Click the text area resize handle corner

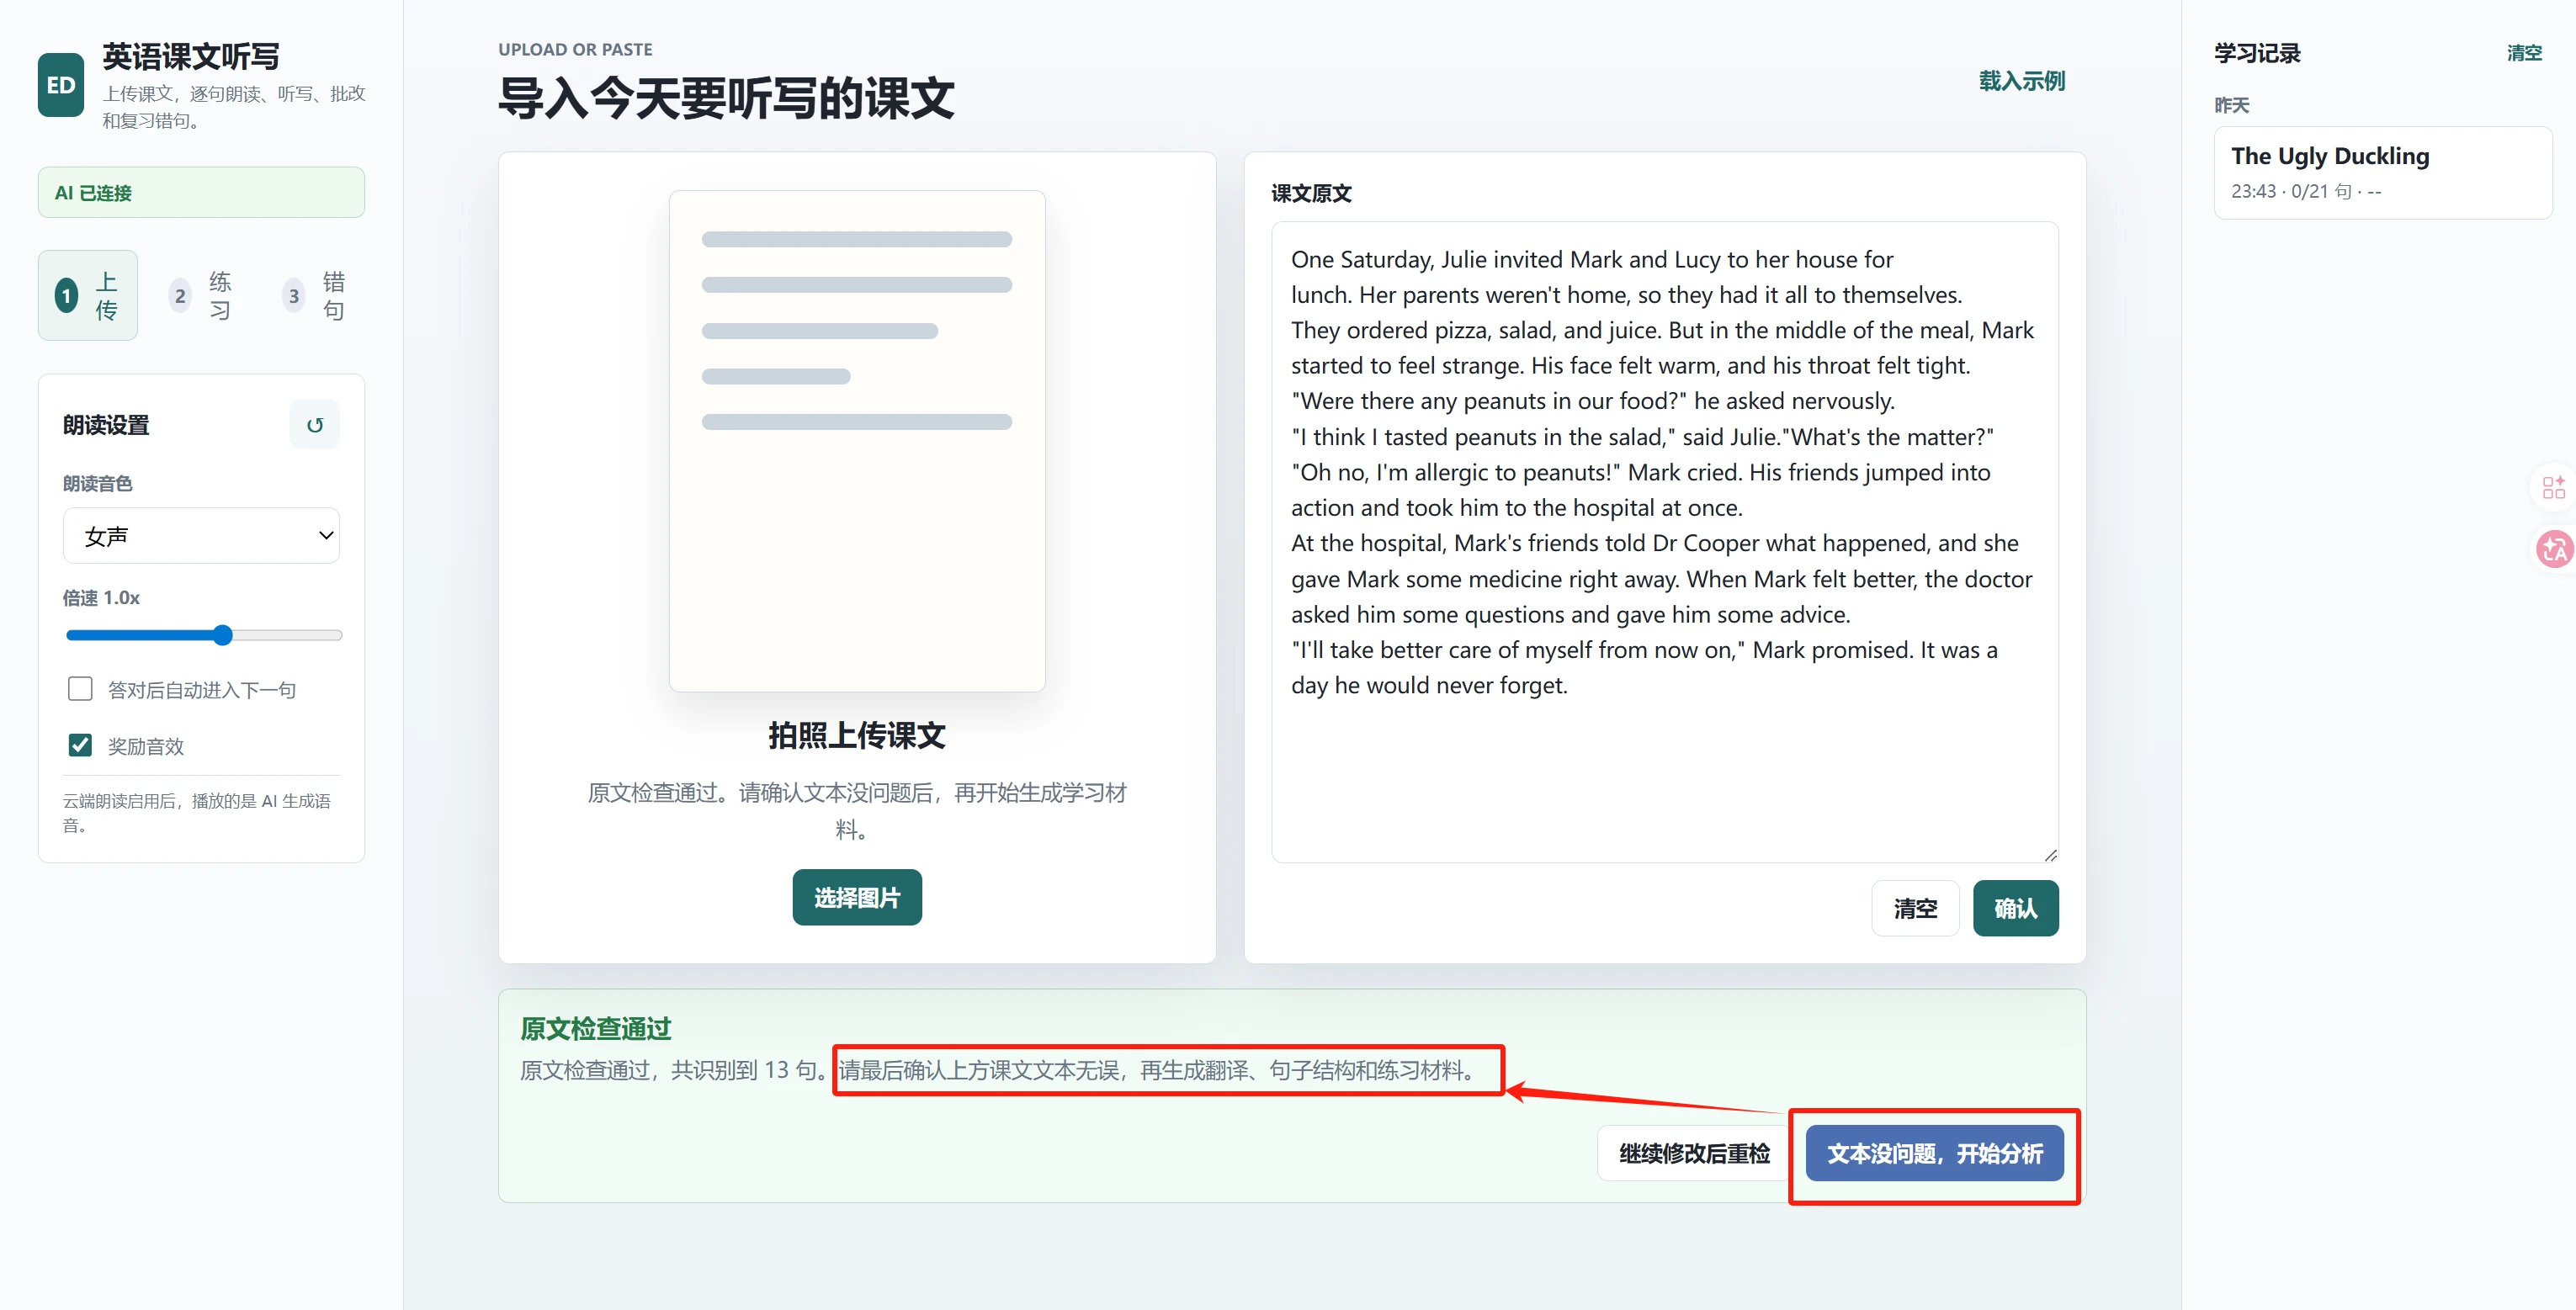[2050, 854]
